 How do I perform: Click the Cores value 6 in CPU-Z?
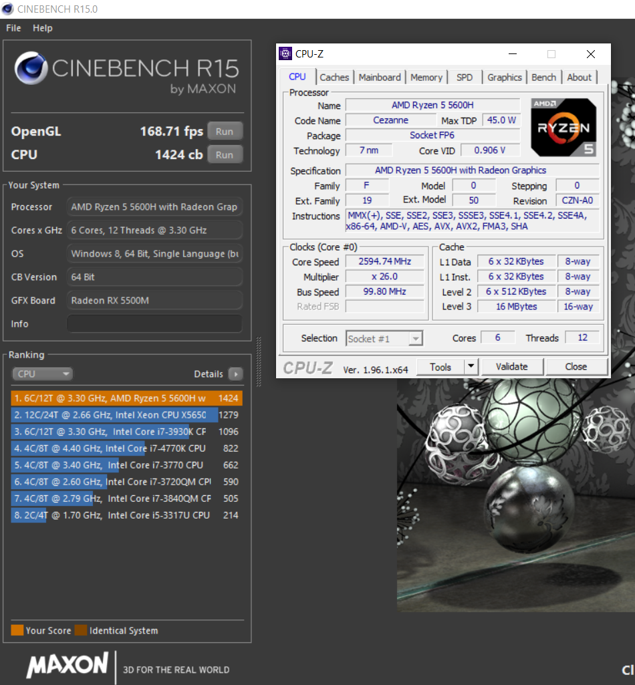coord(497,337)
